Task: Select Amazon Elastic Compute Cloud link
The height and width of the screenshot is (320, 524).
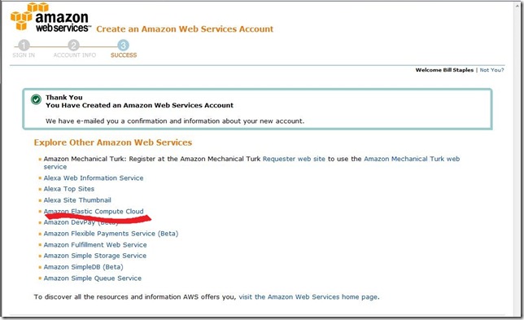Action: tap(94, 212)
